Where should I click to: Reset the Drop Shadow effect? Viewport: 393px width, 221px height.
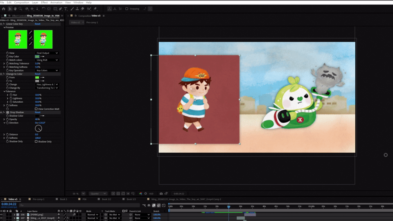(x=38, y=112)
